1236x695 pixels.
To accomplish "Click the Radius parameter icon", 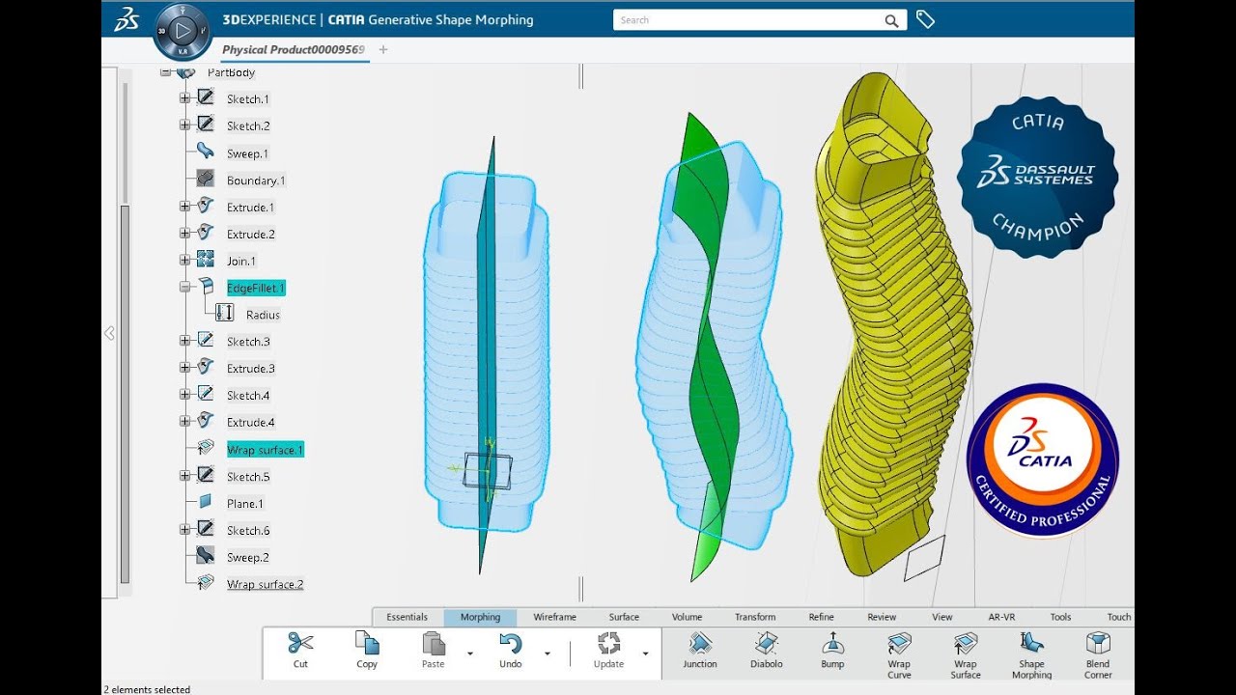I will click(x=225, y=313).
